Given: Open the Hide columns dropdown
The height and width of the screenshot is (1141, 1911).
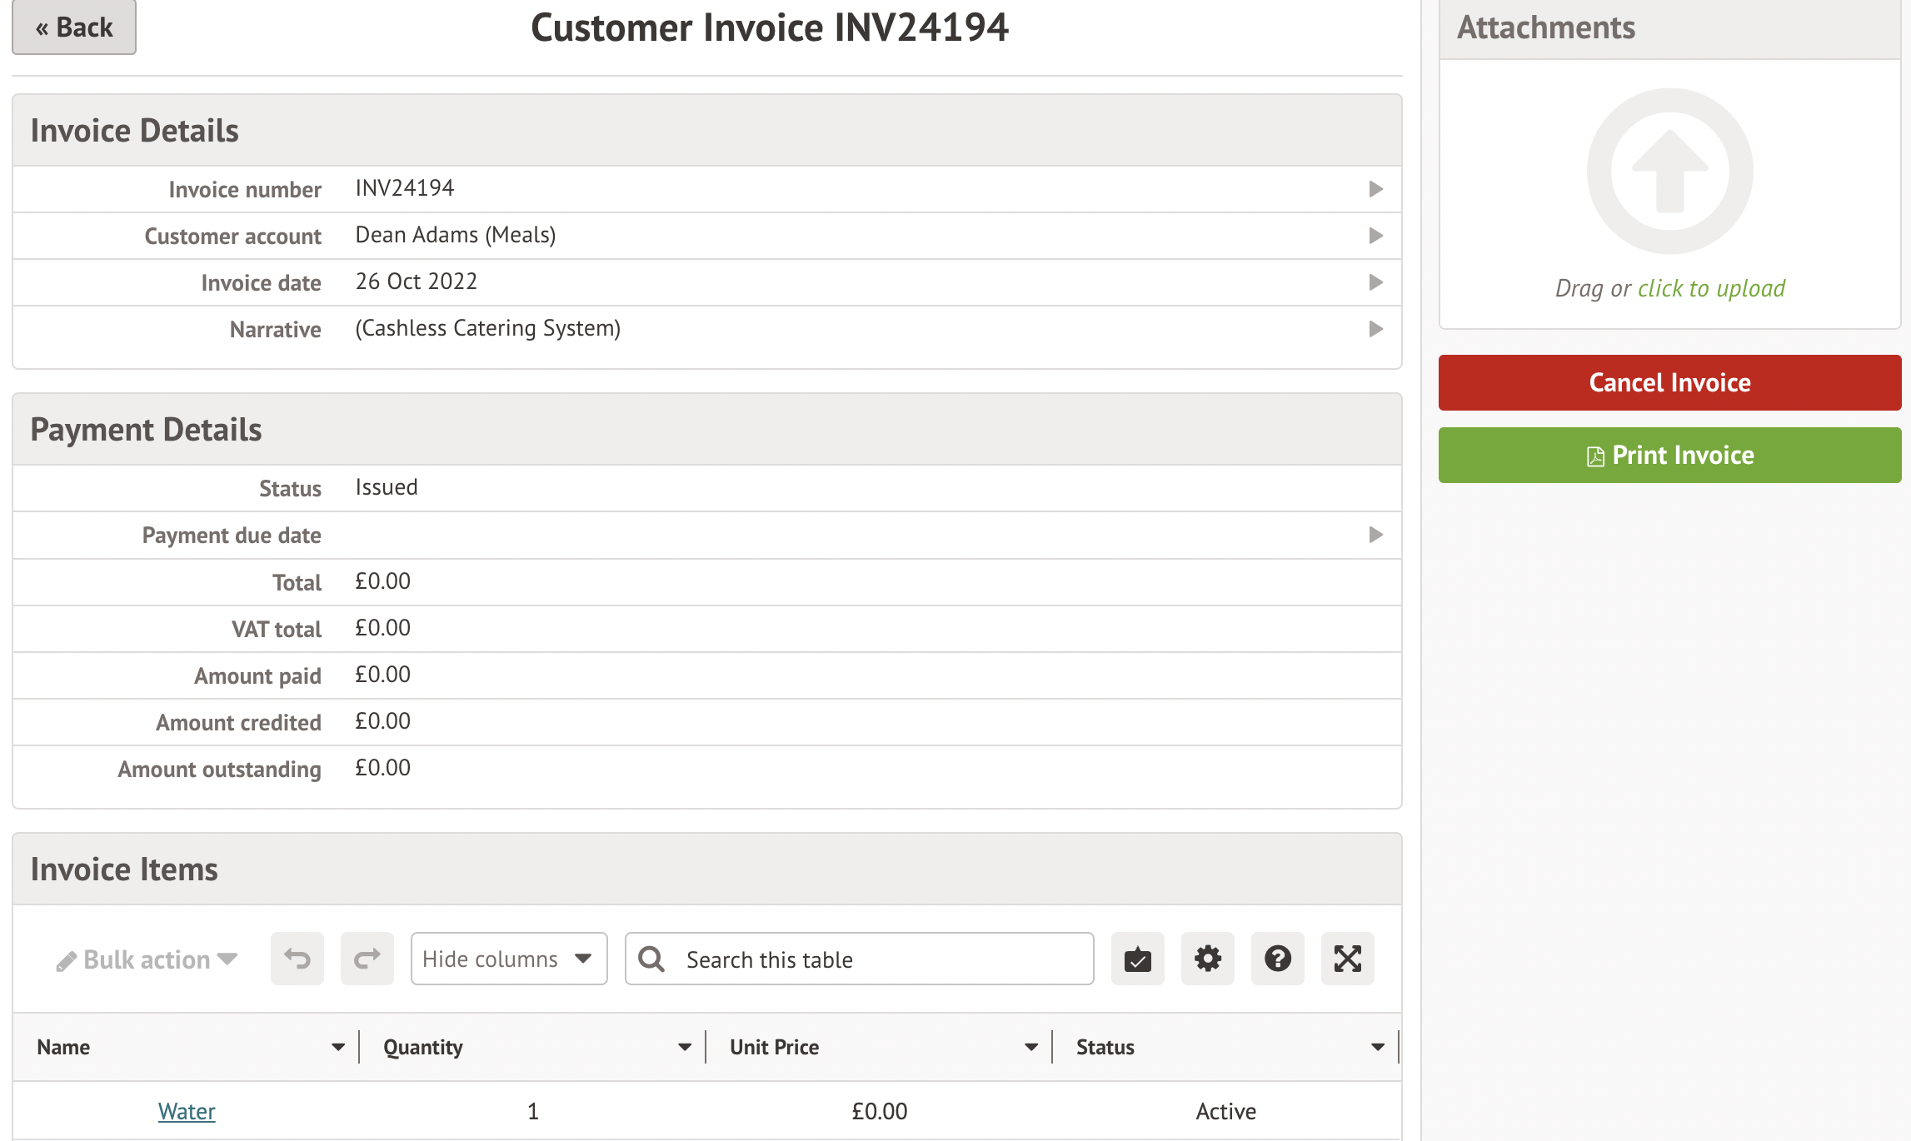Looking at the screenshot, I should pos(508,959).
